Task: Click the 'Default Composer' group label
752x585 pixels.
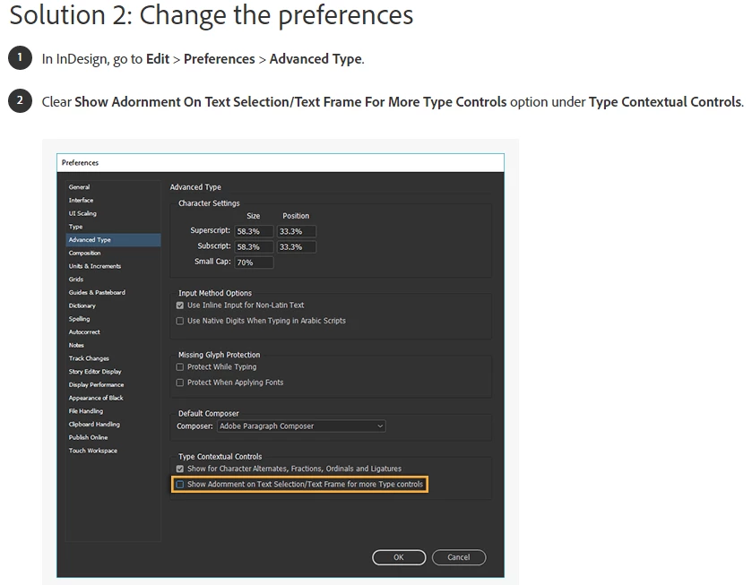Action: [x=209, y=413]
